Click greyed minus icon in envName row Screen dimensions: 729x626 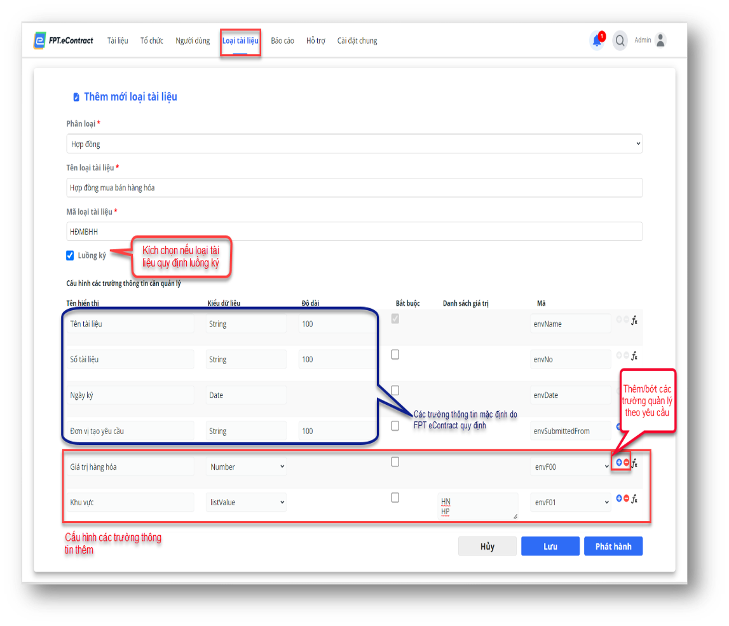tap(626, 319)
